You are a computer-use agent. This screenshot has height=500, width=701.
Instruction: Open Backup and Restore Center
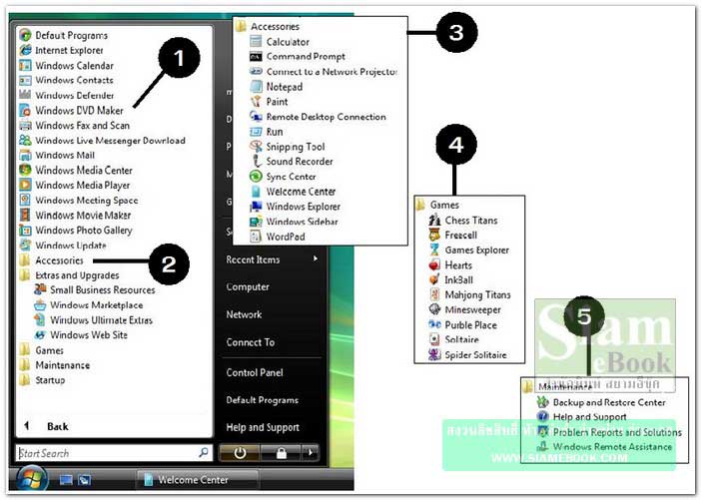tap(601, 402)
